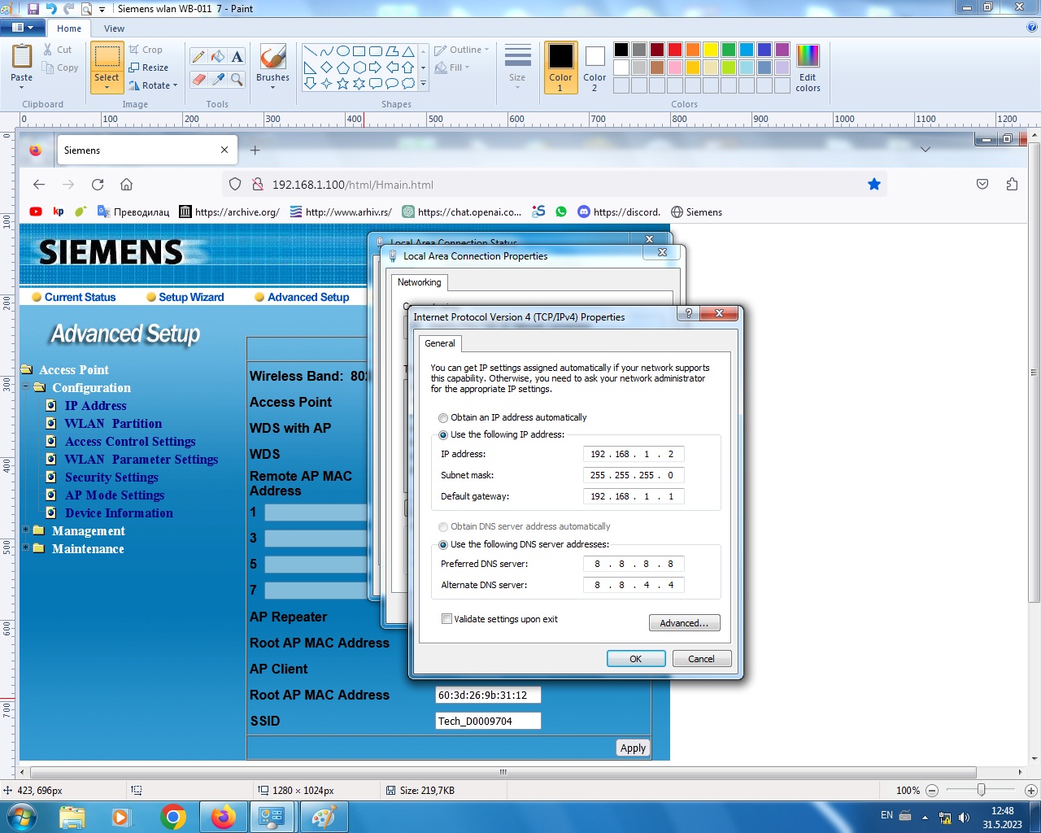The image size is (1041, 833).
Task: Undo the last action in Paint
Action: click(x=51, y=8)
